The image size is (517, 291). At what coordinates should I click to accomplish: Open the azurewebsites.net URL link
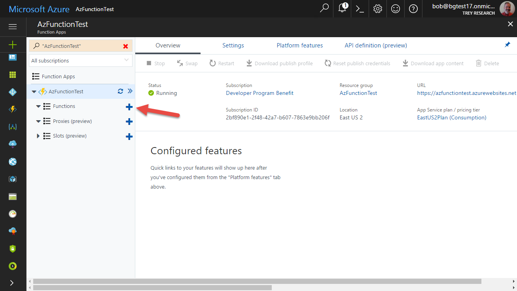pyautogui.click(x=467, y=93)
